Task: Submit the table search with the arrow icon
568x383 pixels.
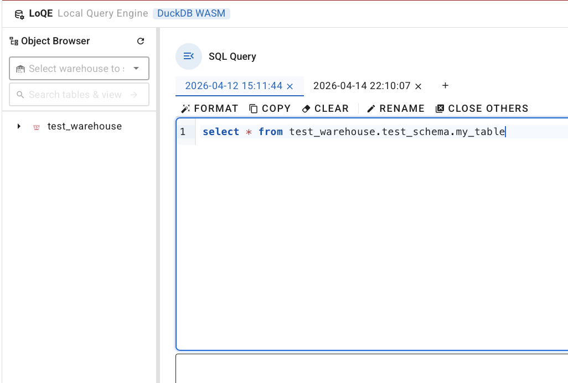Action: pyautogui.click(x=134, y=95)
